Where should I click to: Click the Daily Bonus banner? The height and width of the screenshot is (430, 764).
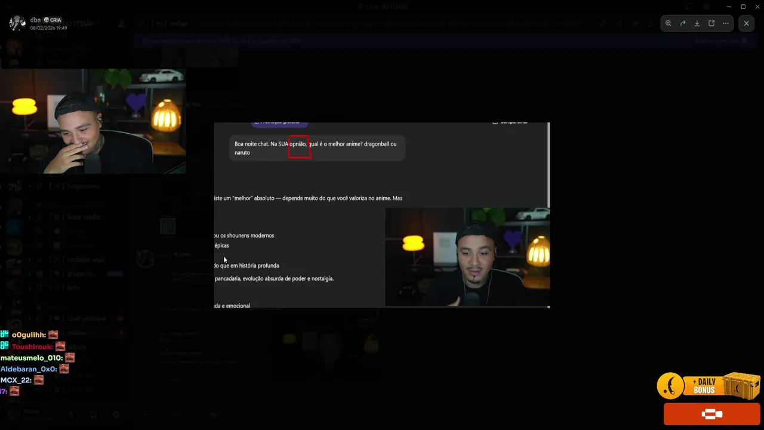708,386
